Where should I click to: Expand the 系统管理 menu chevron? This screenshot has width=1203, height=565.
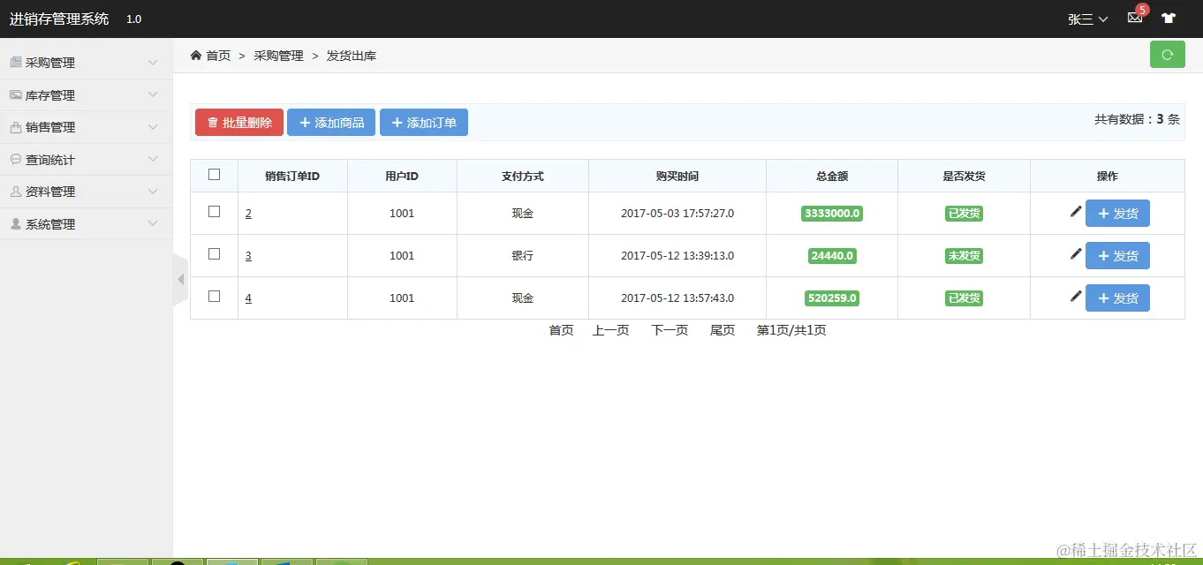tap(153, 224)
